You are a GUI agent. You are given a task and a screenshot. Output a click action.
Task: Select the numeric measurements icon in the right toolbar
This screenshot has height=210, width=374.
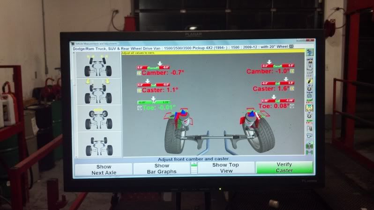[x=310, y=74]
